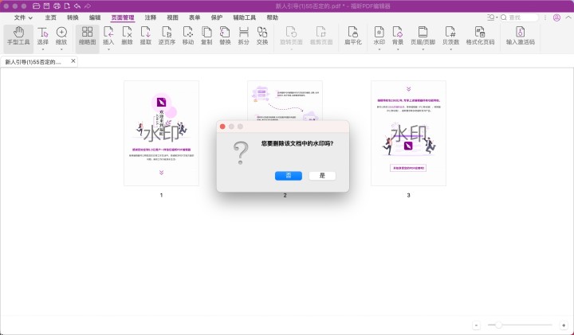Viewport: 574px width, 335px height.
Task: Open the Protect (保护) ribbon tab
Action: tap(217, 17)
